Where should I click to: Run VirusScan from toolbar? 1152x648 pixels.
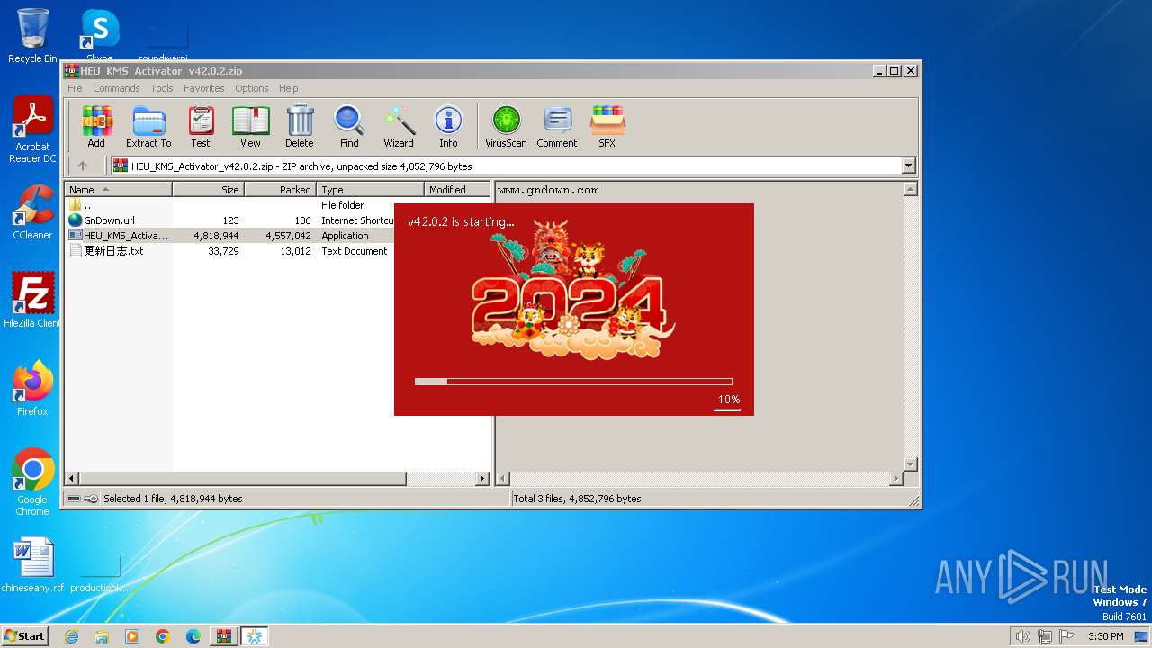pyautogui.click(x=506, y=126)
